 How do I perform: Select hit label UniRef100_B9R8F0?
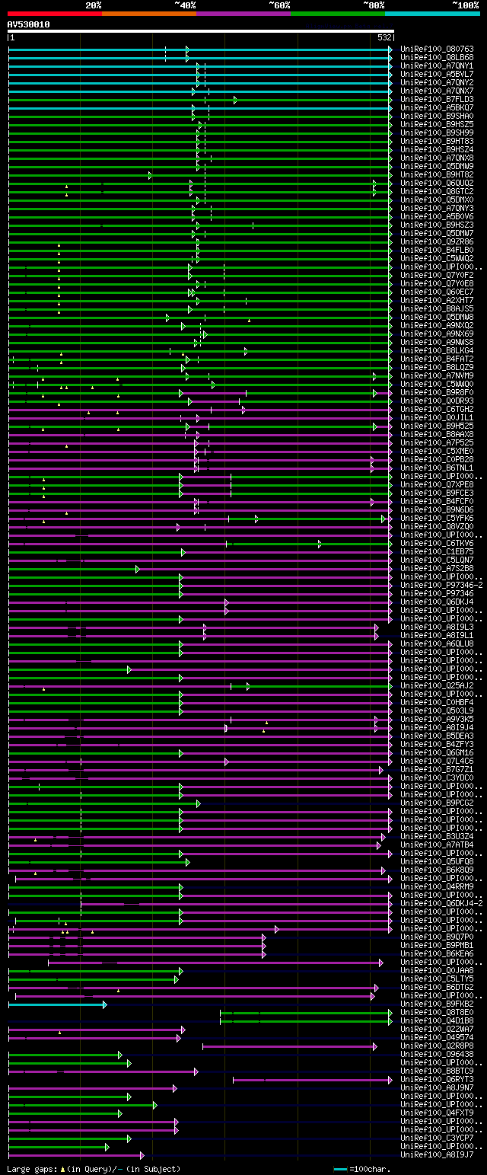pos(437,392)
